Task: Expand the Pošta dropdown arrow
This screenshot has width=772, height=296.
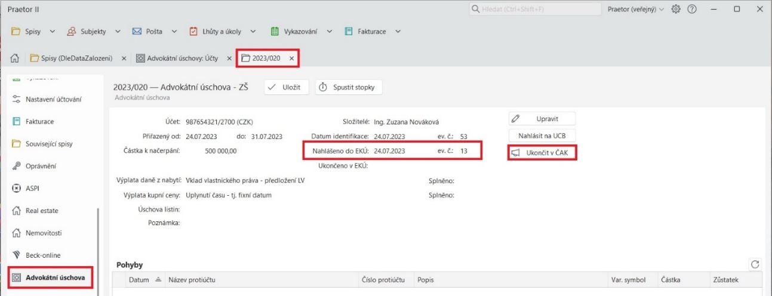Action: click(x=174, y=32)
